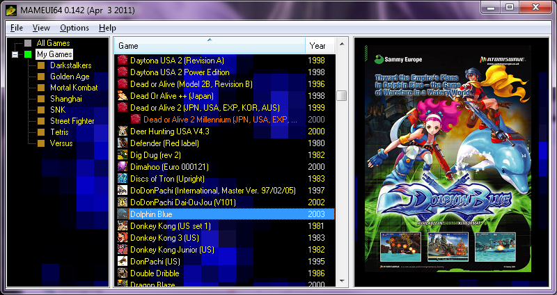Open the SNK subfolder

click(58, 110)
